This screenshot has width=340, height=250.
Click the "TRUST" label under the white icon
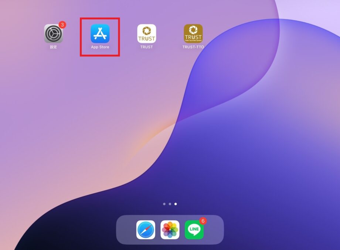146,47
